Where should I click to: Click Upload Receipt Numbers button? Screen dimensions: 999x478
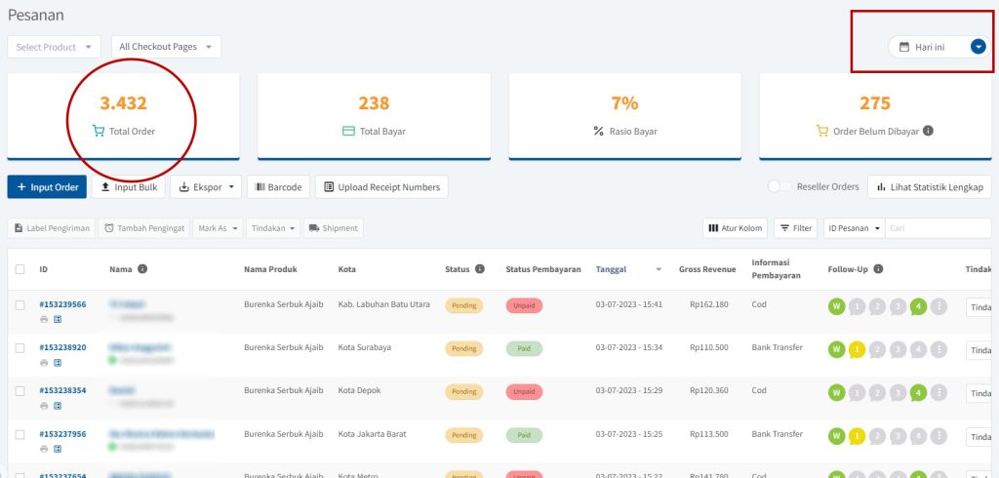[x=381, y=186]
